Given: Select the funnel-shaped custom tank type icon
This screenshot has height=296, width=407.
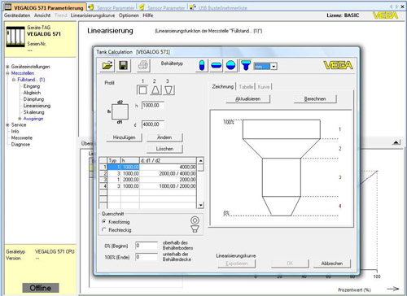Looking at the screenshot, I should pyautogui.click(x=246, y=65).
